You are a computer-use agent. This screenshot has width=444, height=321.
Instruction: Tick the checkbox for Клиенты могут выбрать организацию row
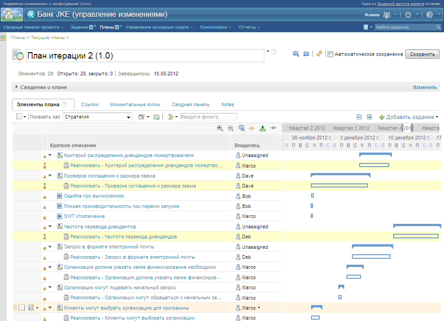22,308
